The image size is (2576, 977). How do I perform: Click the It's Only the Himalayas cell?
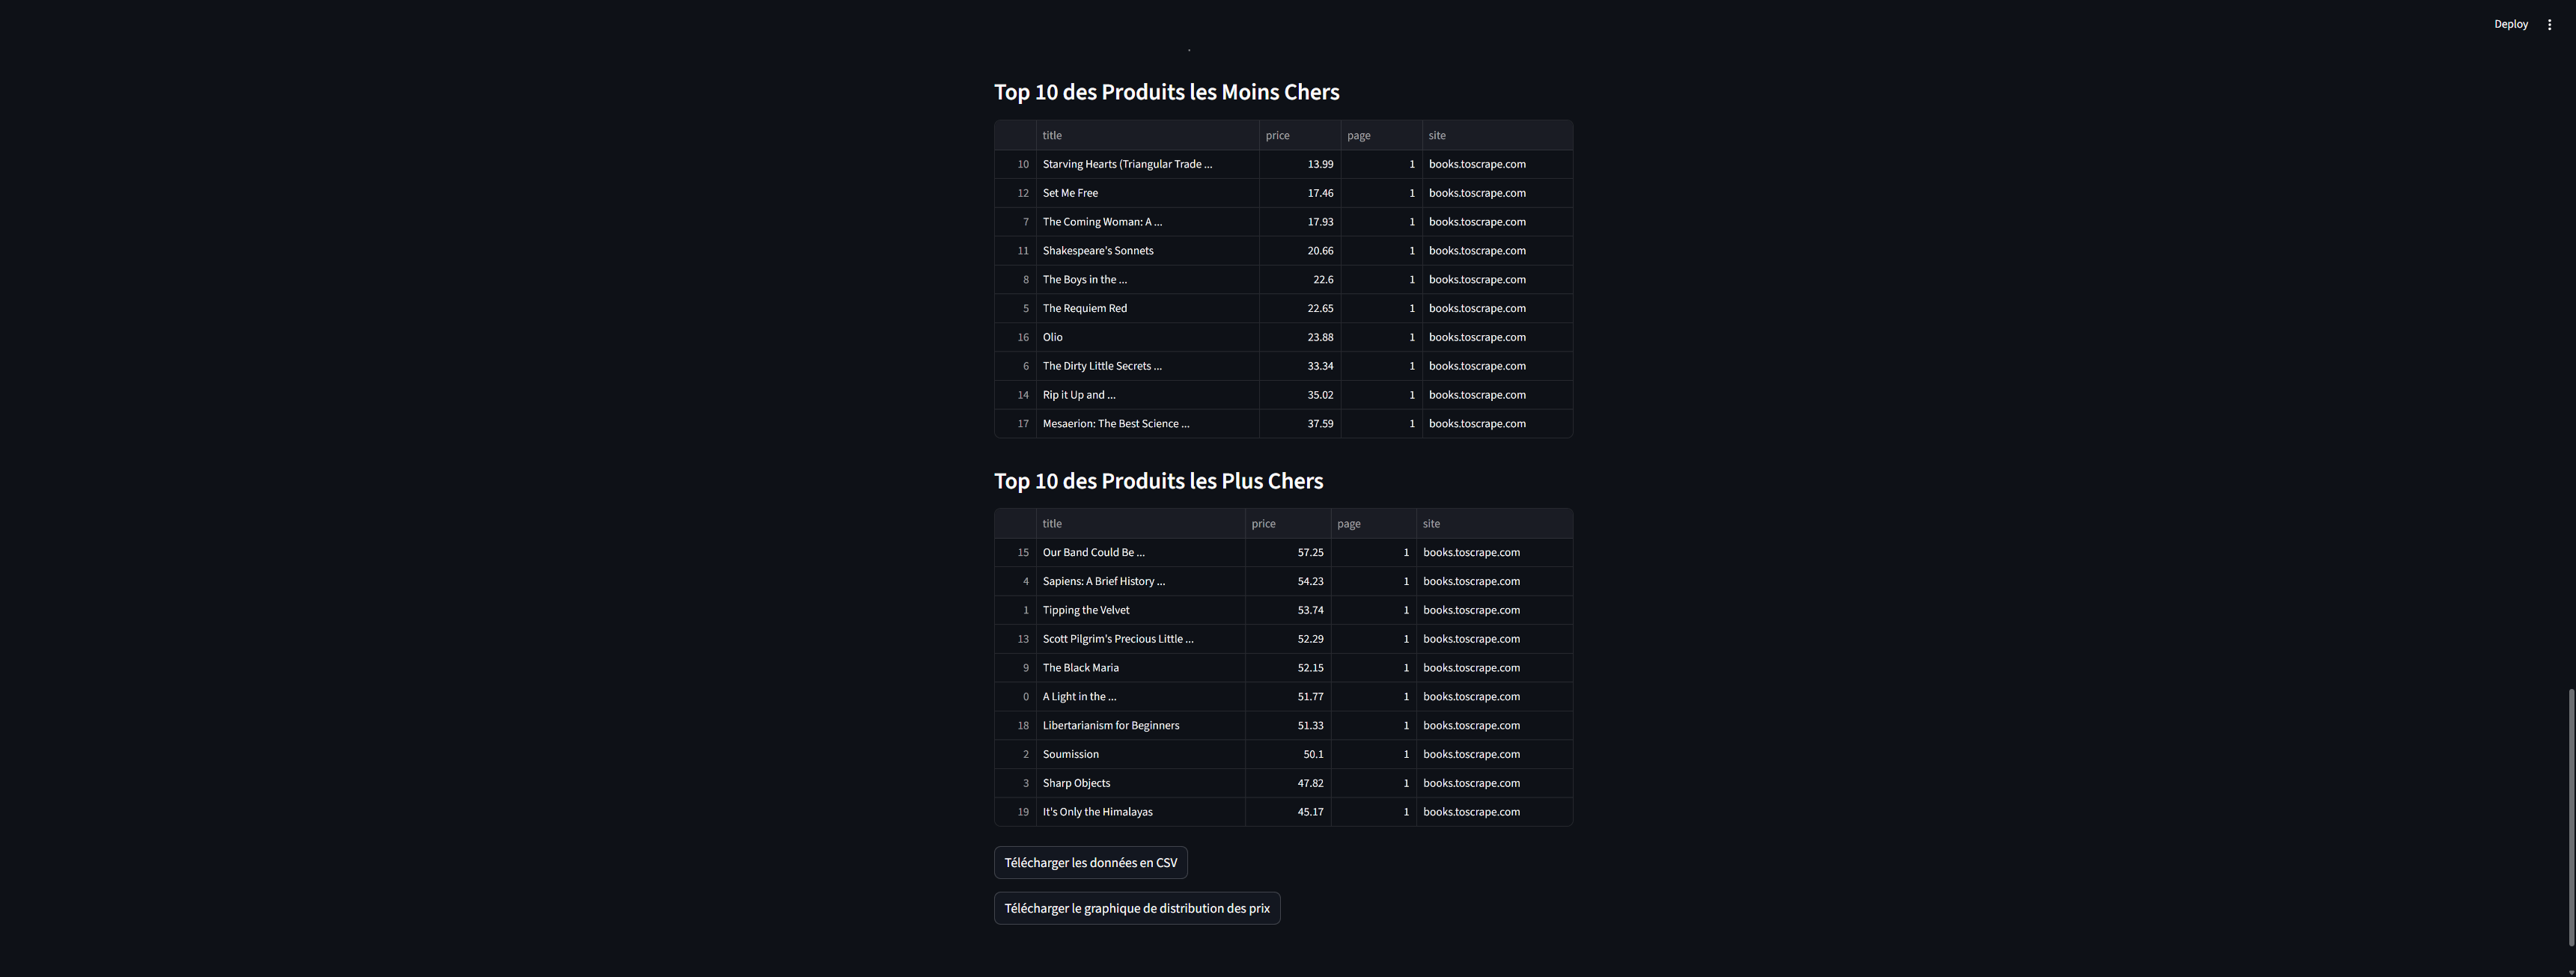coord(1140,812)
